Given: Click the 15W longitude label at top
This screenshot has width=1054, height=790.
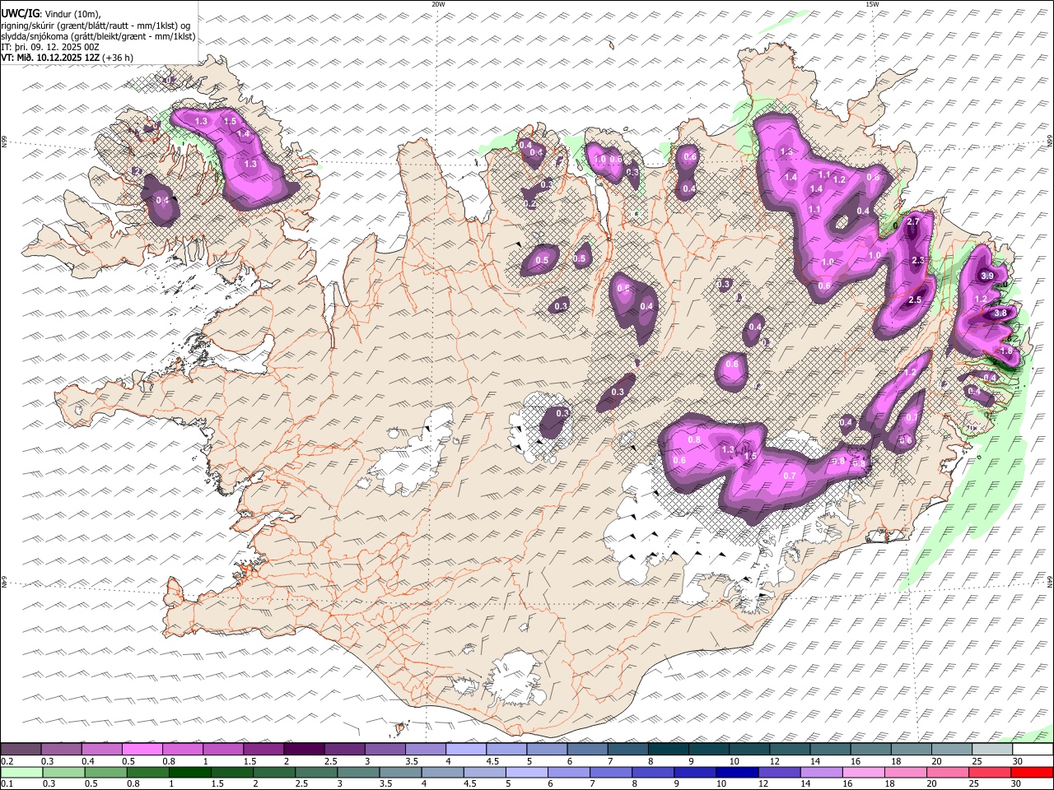Looking at the screenshot, I should (872, 4).
